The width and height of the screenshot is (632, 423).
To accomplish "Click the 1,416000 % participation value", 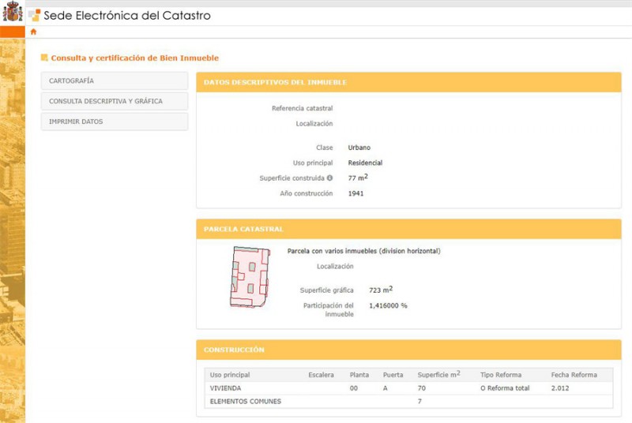I will click(388, 306).
